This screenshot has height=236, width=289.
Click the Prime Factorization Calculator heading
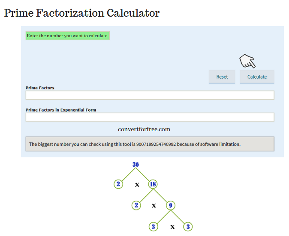coord(82,13)
